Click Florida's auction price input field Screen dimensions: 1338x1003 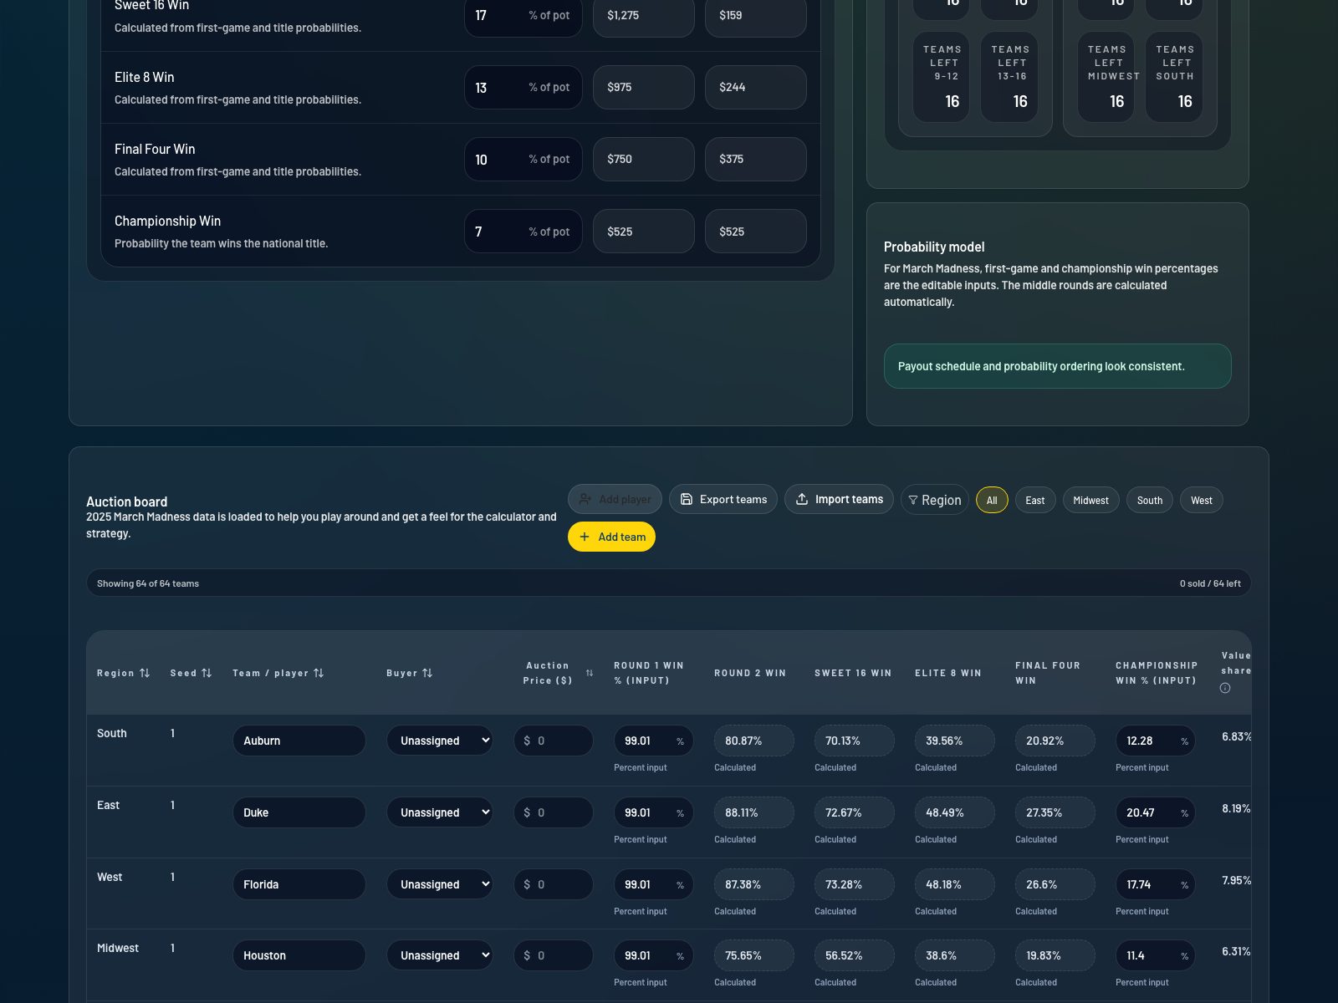[553, 883]
